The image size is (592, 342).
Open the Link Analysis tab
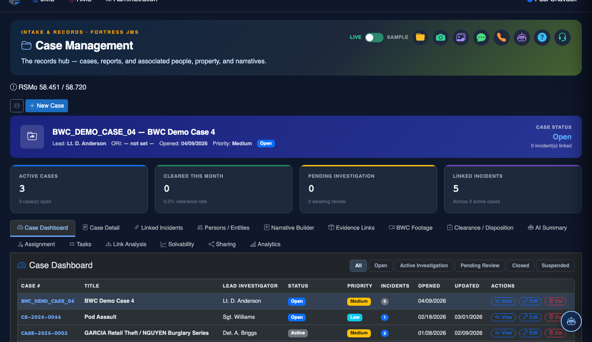click(x=126, y=244)
